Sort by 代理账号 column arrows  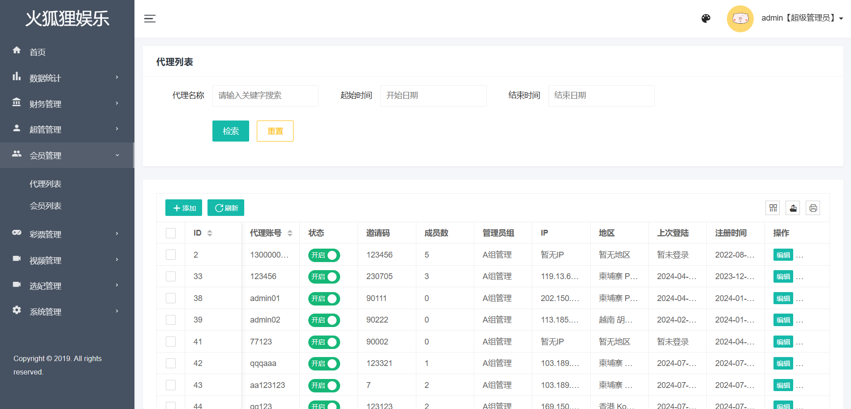pyautogui.click(x=290, y=233)
